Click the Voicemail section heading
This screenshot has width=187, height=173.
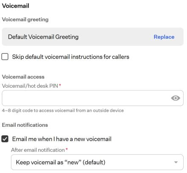(x=16, y=6)
